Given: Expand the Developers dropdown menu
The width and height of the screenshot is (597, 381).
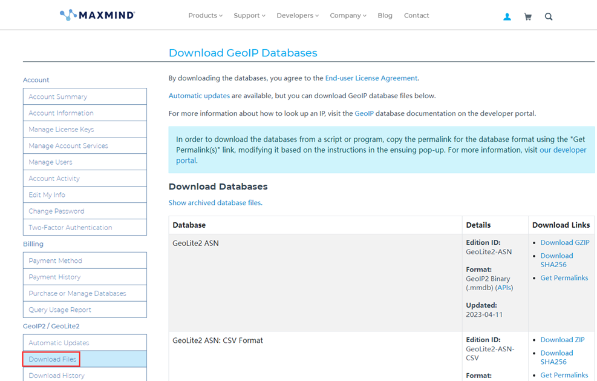Looking at the screenshot, I should [x=298, y=16].
